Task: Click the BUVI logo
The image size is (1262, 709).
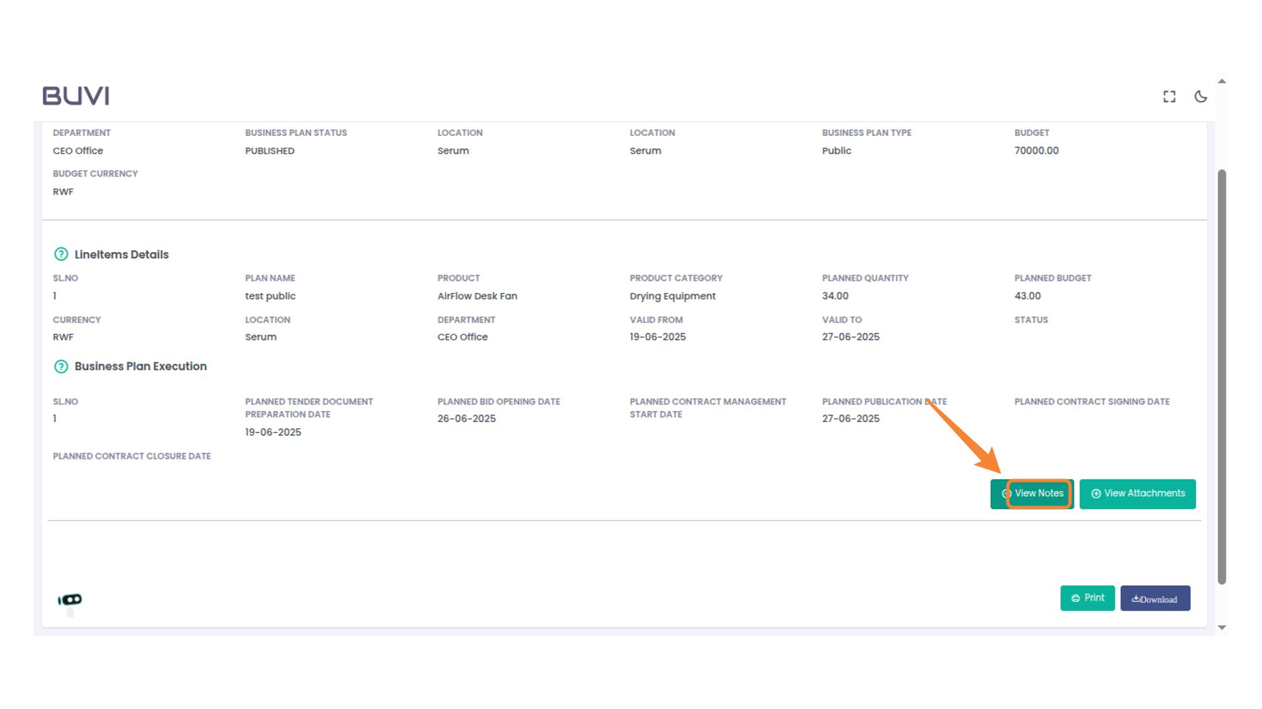Action: pyautogui.click(x=76, y=95)
